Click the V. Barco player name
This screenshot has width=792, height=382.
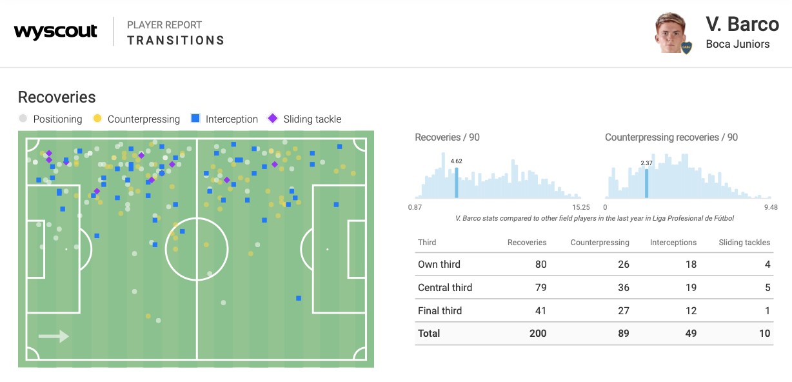pos(742,25)
